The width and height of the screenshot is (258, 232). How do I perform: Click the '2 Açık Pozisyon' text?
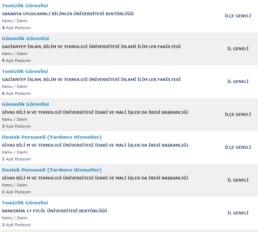coord(16,225)
